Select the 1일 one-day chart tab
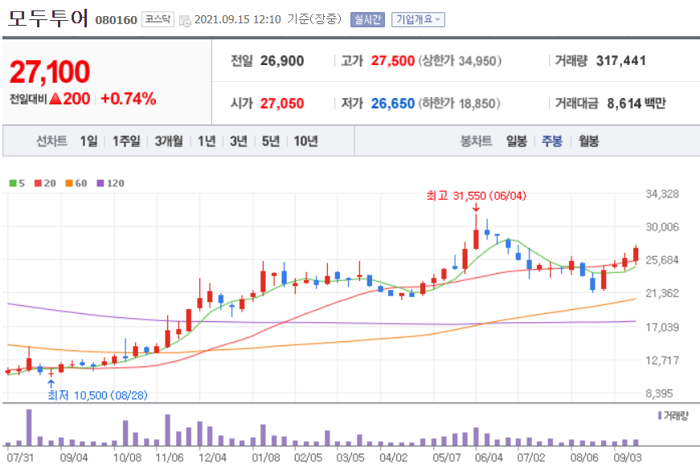This screenshot has width=700, height=469. 86,140
